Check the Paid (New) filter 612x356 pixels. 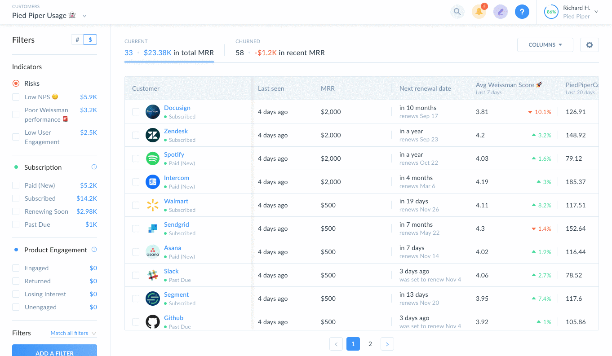pos(16,185)
